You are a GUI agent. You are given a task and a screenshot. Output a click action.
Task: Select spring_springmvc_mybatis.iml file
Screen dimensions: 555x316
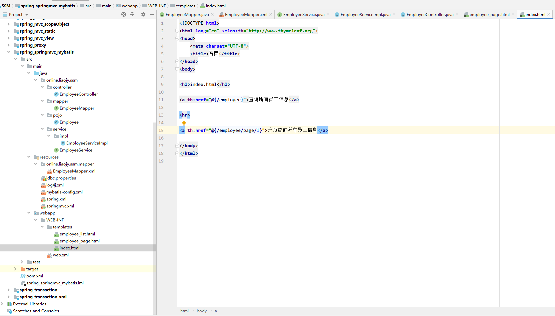(x=55, y=283)
